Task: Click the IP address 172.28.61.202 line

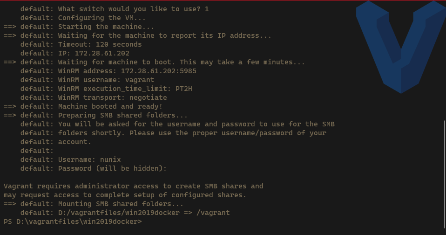Action: point(94,53)
